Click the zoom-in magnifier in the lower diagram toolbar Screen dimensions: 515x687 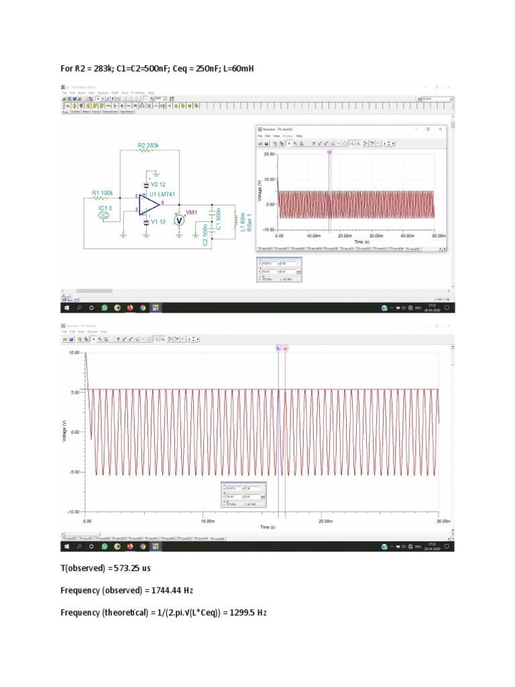100,339
